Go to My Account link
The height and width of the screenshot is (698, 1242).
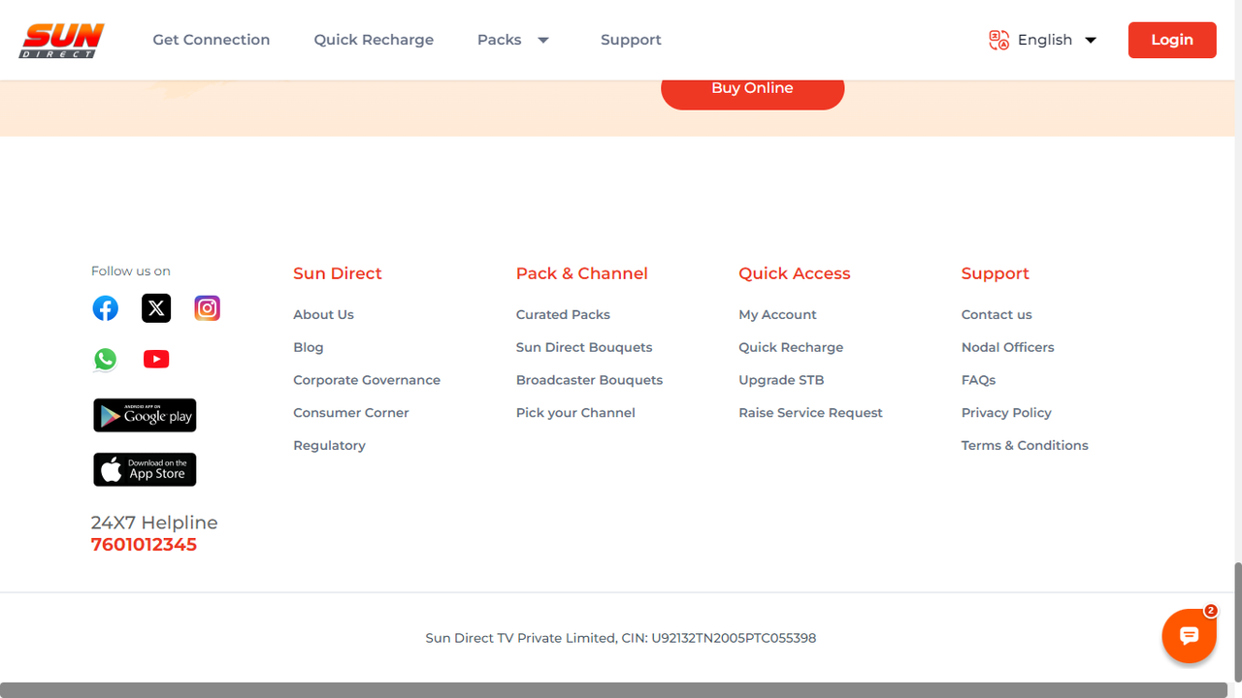tap(777, 315)
